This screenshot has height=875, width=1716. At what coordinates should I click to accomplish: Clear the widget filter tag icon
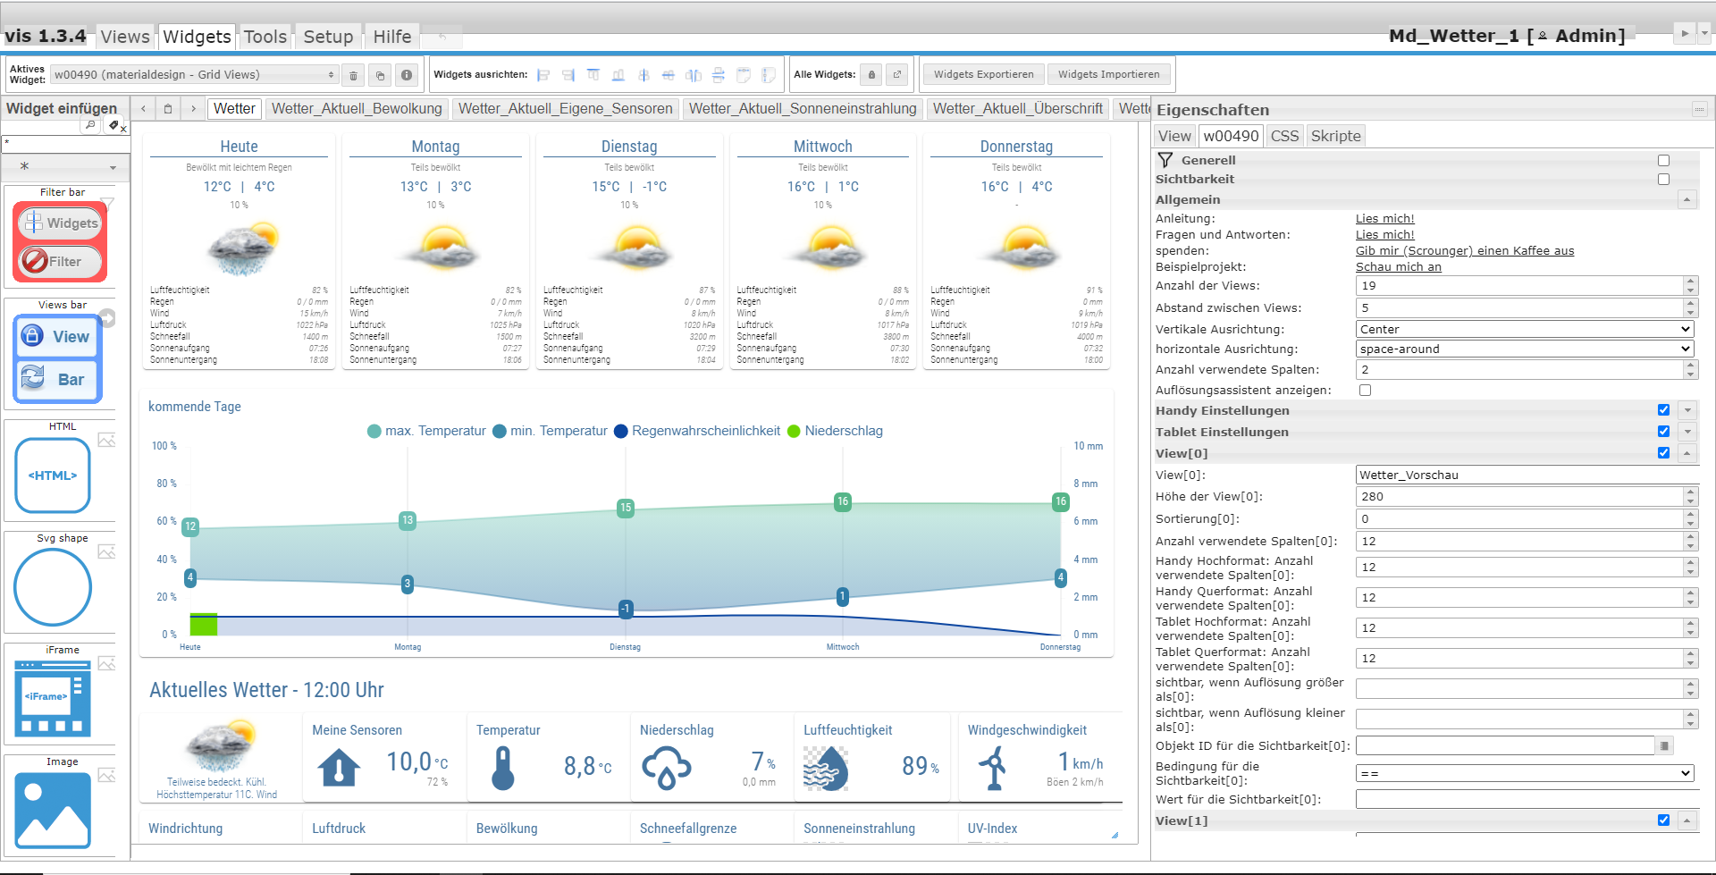click(115, 126)
